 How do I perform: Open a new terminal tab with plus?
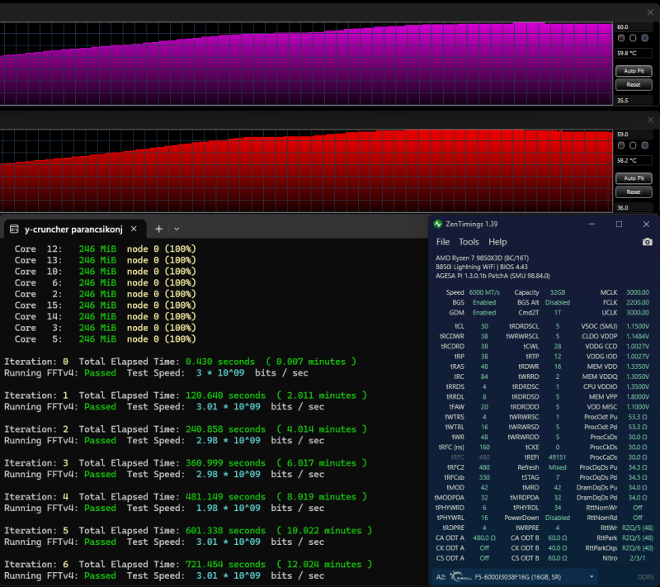click(158, 229)
